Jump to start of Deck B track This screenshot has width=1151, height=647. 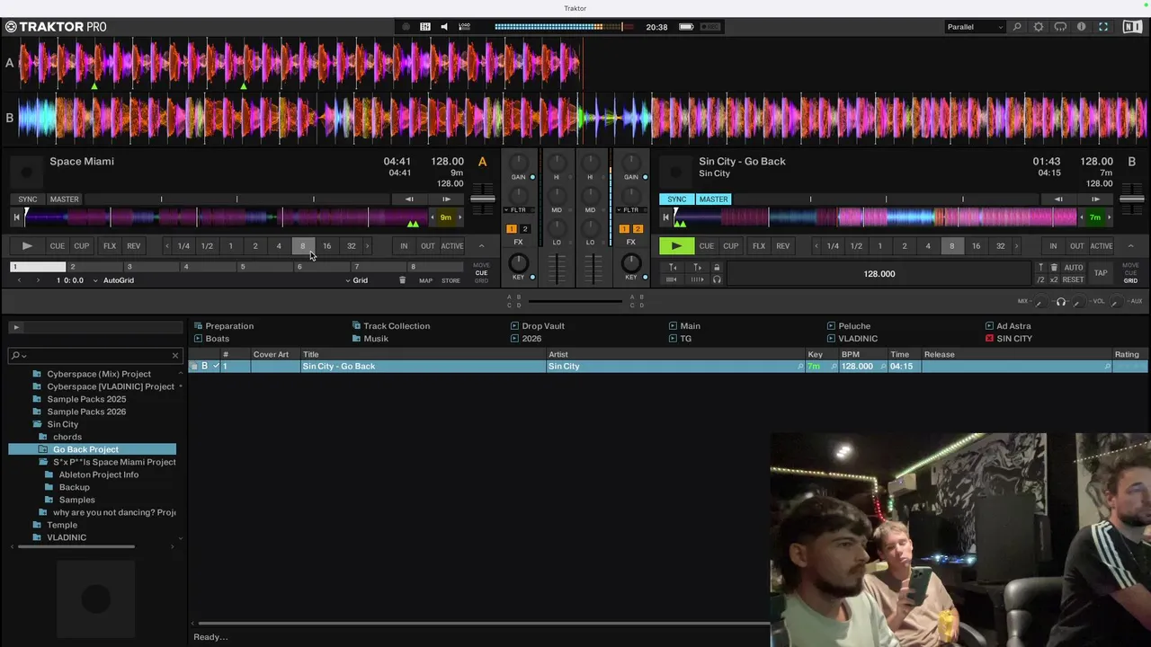665,217
